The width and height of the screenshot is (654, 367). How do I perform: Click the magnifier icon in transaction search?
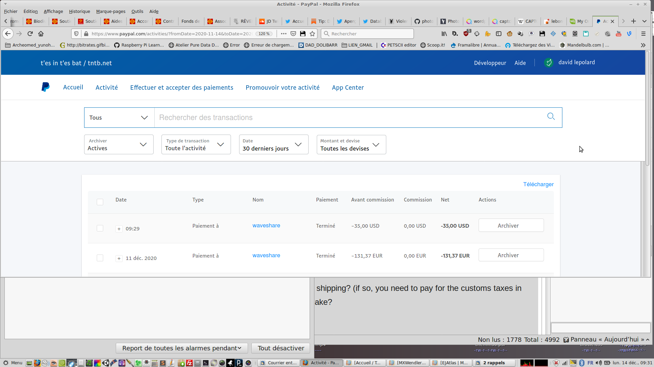[x=551, y=117]
